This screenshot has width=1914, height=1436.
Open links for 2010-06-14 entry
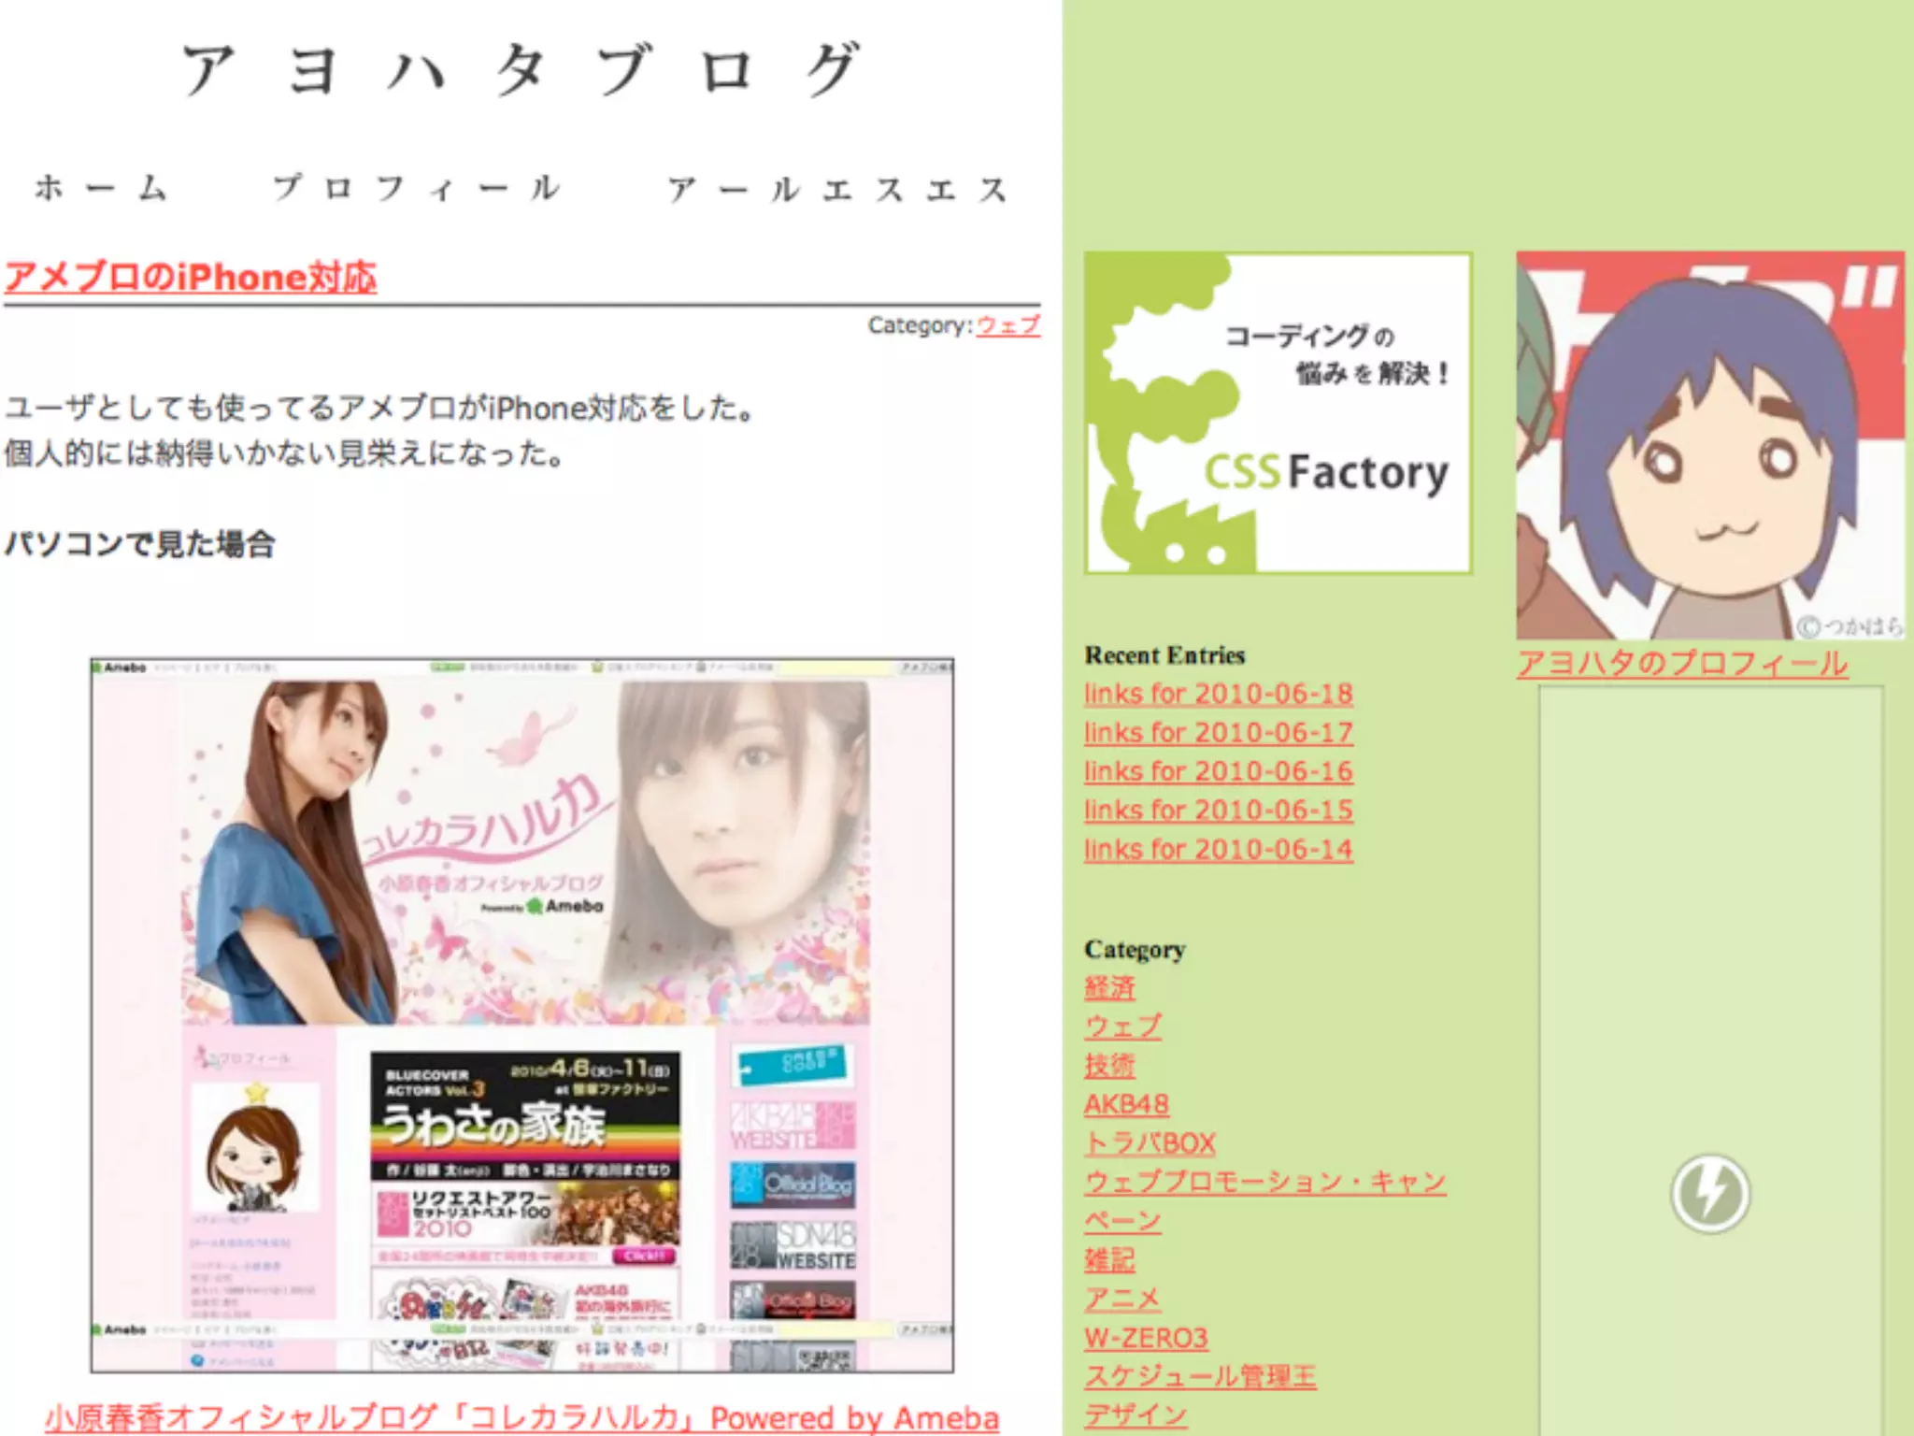[x=1219, y=850]
